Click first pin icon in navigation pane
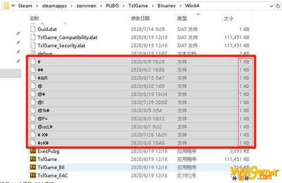This screenshot has width=282, height=183. 18,33
